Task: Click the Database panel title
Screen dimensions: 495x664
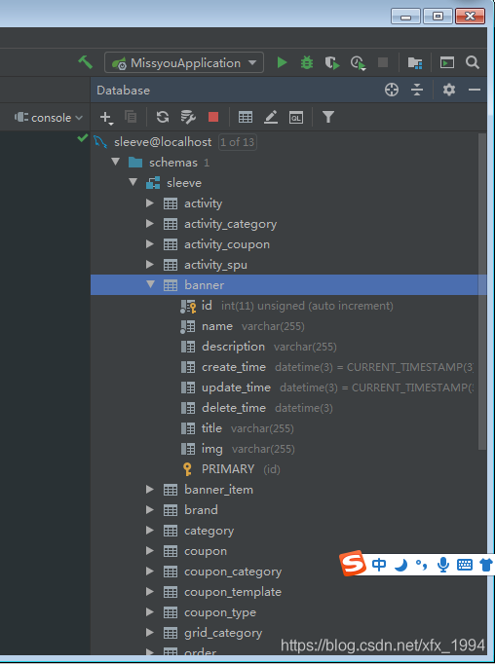Action: 123,91
